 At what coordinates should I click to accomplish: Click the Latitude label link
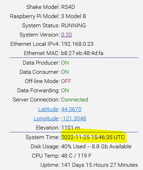pyautogui.click(x=48, y=109)
